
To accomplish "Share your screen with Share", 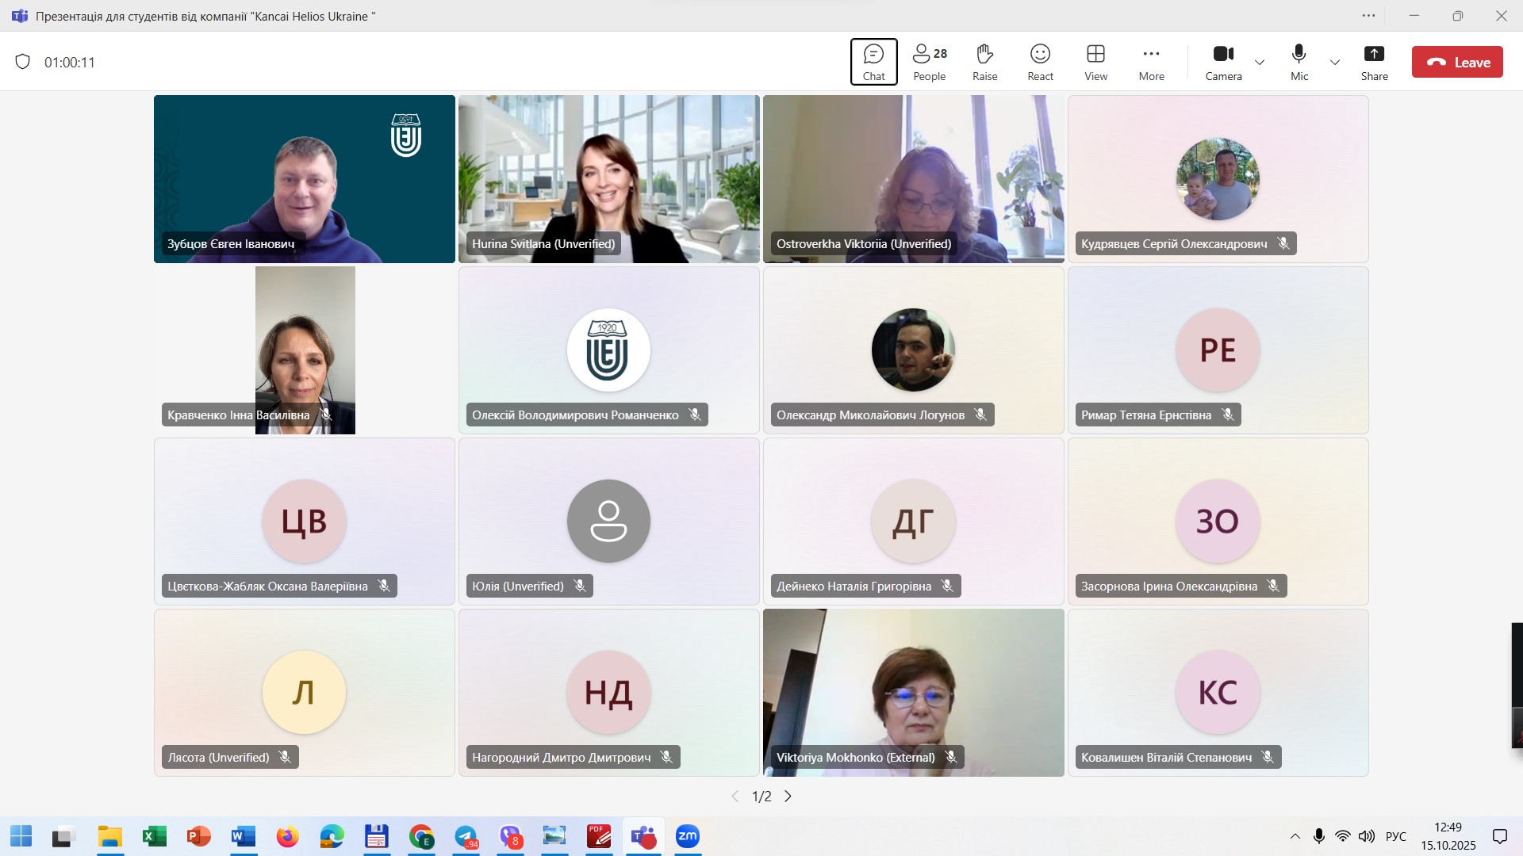I will pos(1374,62).
